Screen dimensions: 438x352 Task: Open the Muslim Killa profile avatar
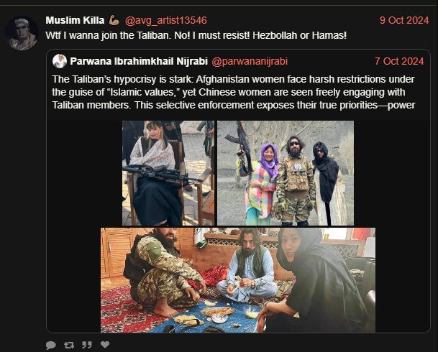pos(22,33)
